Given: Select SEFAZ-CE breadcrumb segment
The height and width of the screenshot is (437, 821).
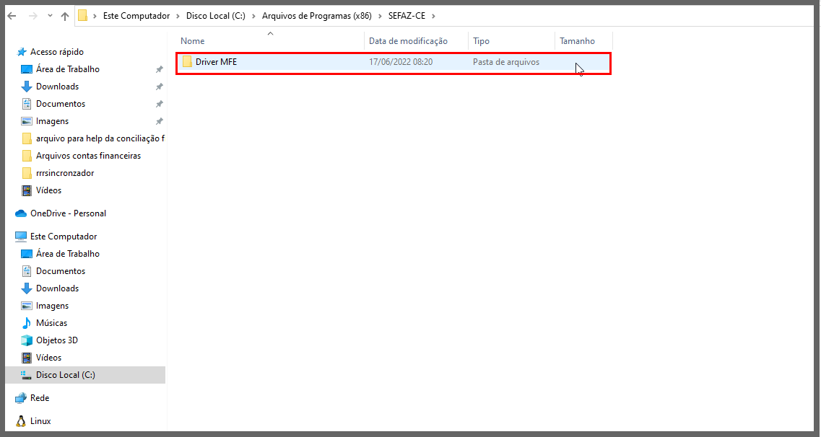Looking at the screenshot, I should pyautogui.click(x=407, y=16).
